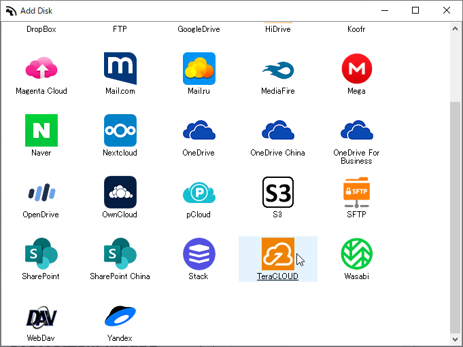Choose the Yandex disk icon
This screenshot has height=347, width=463.
pyautogui.click(x=120, y=316)
